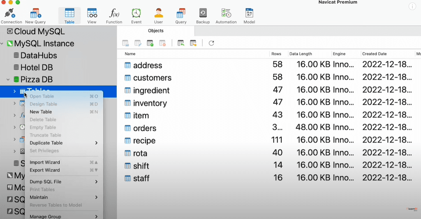Click the Model toolbar icon

click(x=249, y=16)
